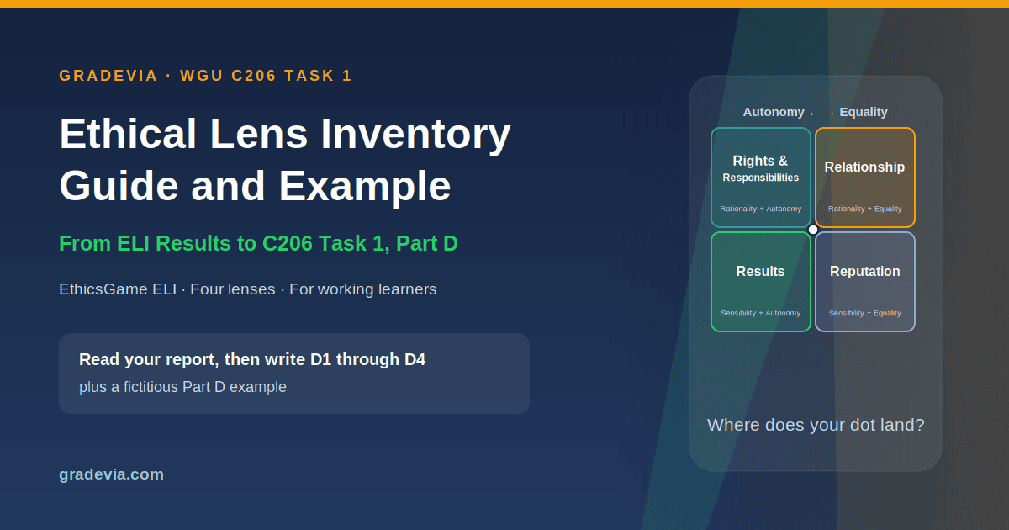Click the 'Autonomy ← → Equality' axis label
The image size is (1009, 530).
click(815, 112)
